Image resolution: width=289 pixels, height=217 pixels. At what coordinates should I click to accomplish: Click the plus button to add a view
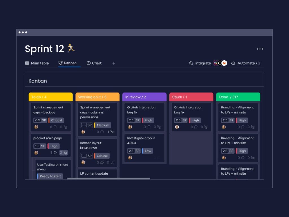pos(113,64)
